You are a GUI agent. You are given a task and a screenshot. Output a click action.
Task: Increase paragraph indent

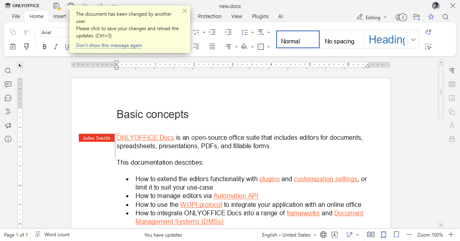pyautogui.click(x=228, y=32)
